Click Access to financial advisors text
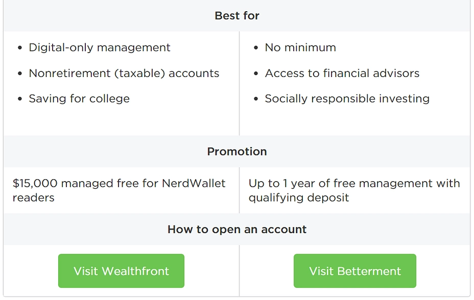This screenshot has width=474, height=300. point(342,73)
